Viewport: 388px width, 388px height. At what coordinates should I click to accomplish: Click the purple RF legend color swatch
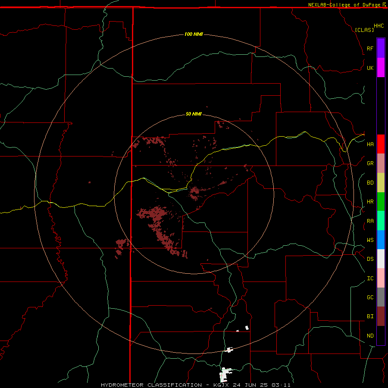coord(381,48)
